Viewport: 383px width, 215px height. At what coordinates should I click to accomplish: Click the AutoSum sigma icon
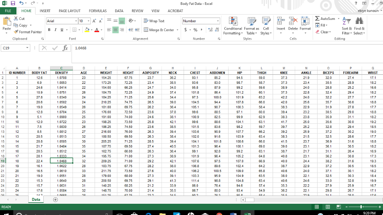coord(317,19)
